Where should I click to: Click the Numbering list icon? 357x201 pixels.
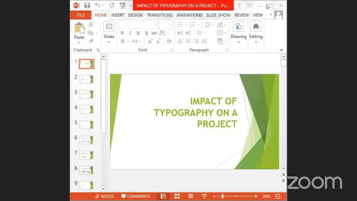tap(192, 25)
